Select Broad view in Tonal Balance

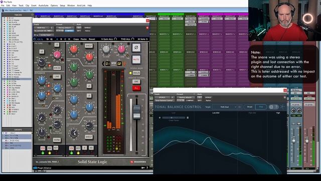250,107
